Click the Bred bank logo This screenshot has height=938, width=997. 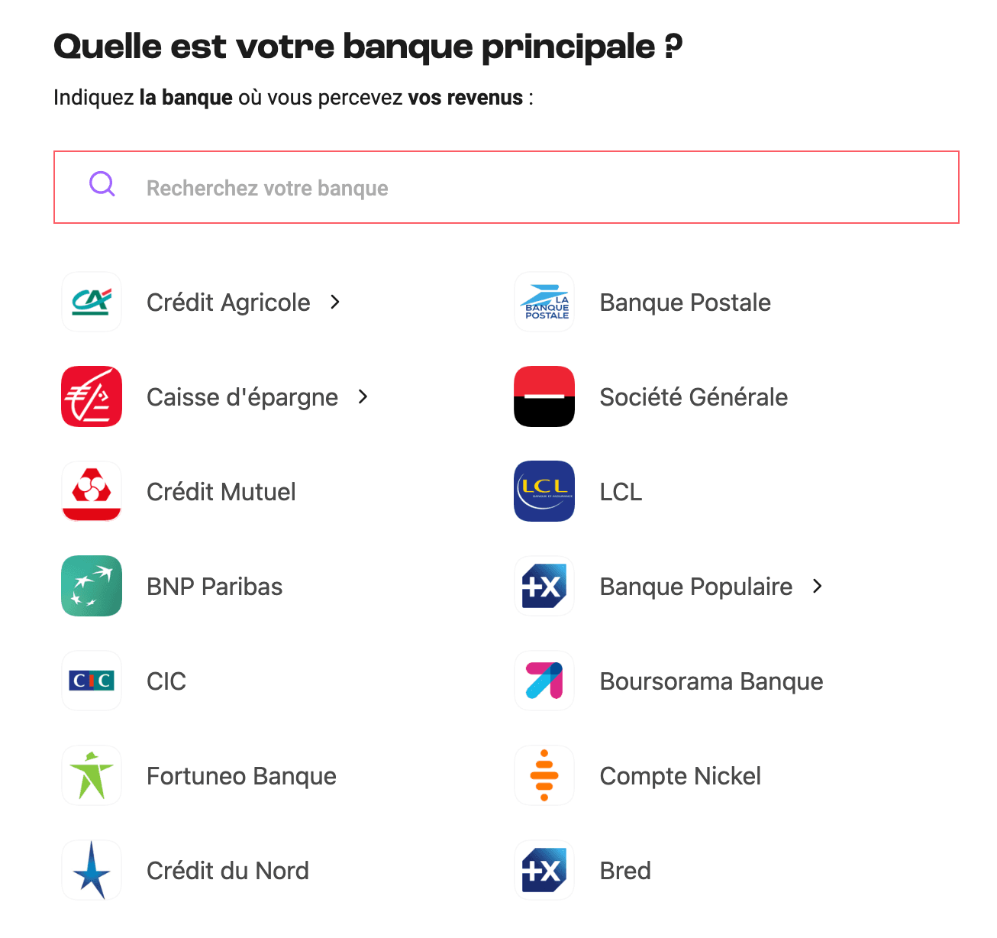[544, 870]
